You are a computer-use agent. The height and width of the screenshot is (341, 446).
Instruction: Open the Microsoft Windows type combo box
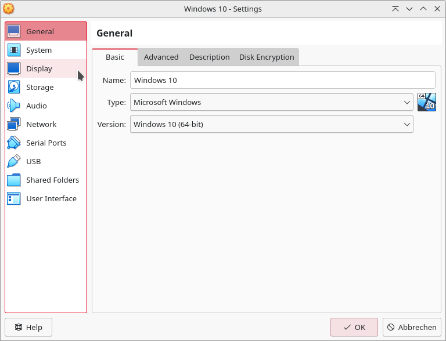tap(272, 102)
